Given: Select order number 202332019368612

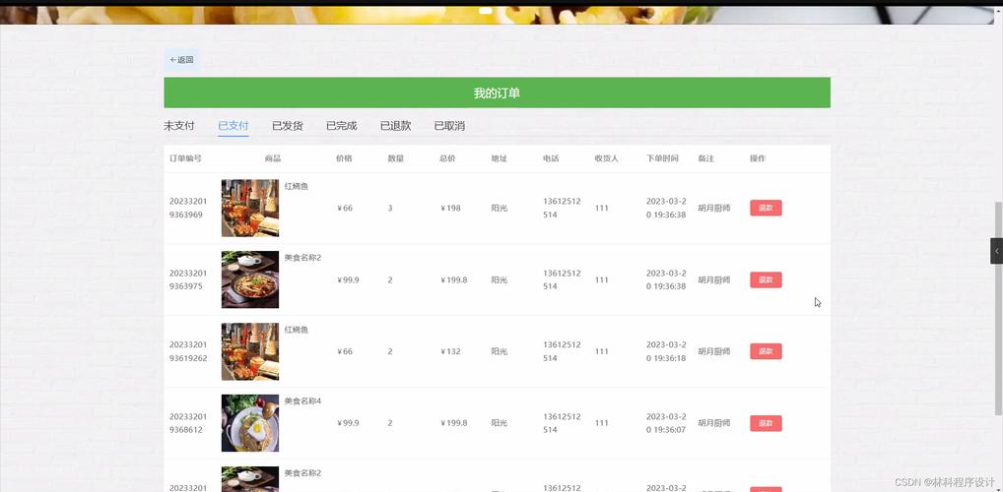Looking at the screenshot, I should (189, 423).
